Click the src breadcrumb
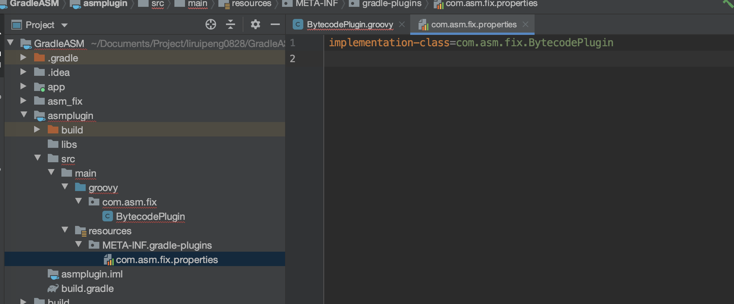 tap(158, 4)
